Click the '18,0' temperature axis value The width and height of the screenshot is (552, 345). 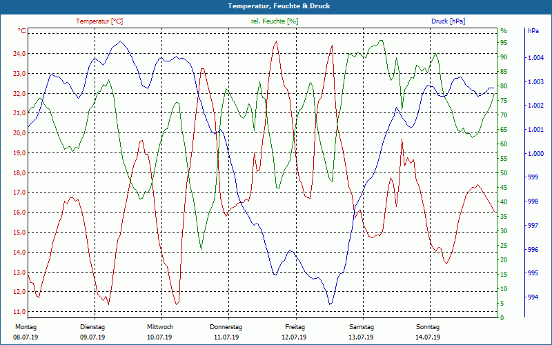[x=20, y=173]
